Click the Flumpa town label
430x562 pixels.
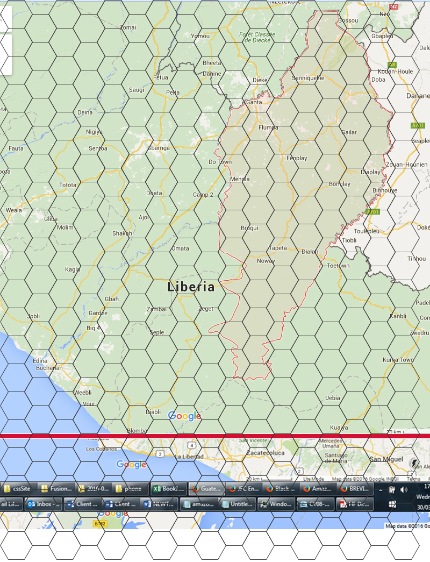pyautogui.click(x=268, y=127)
